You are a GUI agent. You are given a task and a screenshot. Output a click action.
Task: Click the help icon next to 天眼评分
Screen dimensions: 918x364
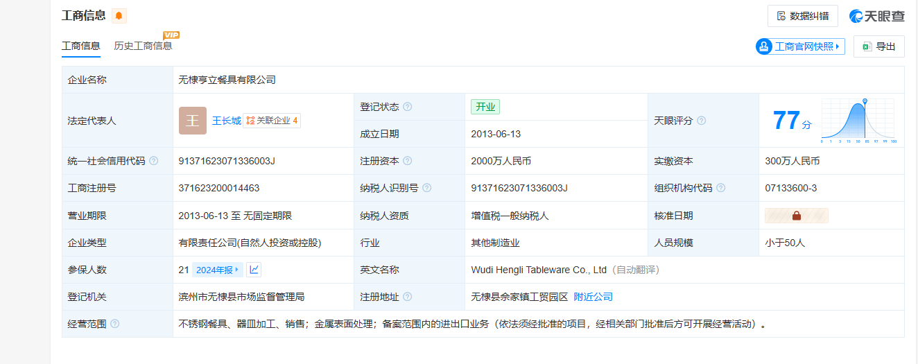tap(702, 121)
